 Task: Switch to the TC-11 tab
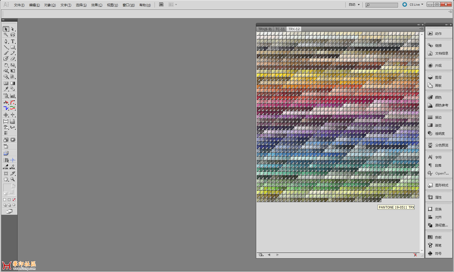[280, 29]
